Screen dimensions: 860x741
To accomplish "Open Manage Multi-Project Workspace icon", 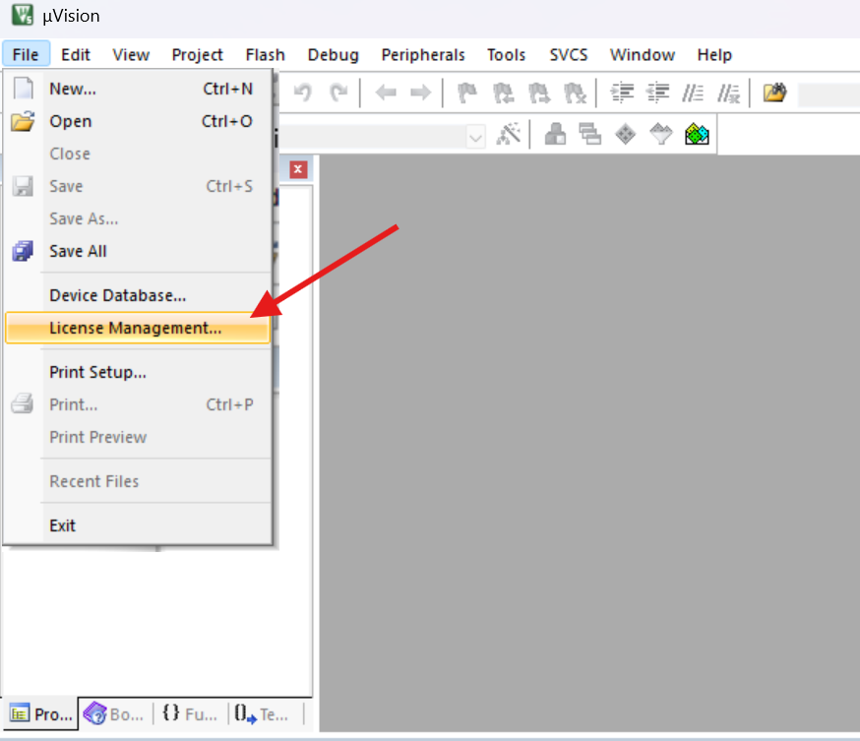I will click(590, 135).
